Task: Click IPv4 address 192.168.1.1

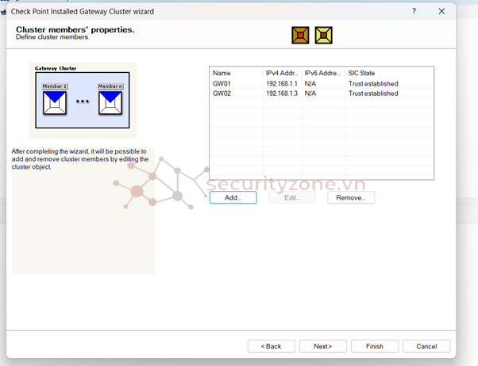Action: 282,84
